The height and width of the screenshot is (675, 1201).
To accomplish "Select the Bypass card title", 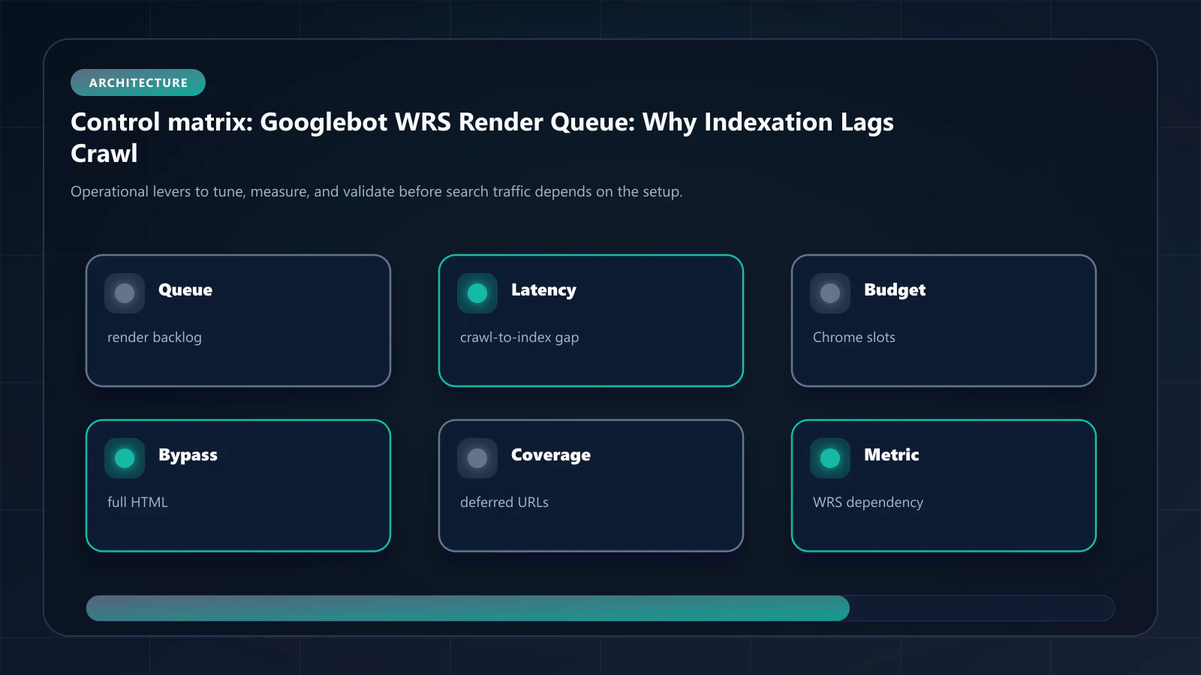I will pyautogui.click(x=188, y=455).
